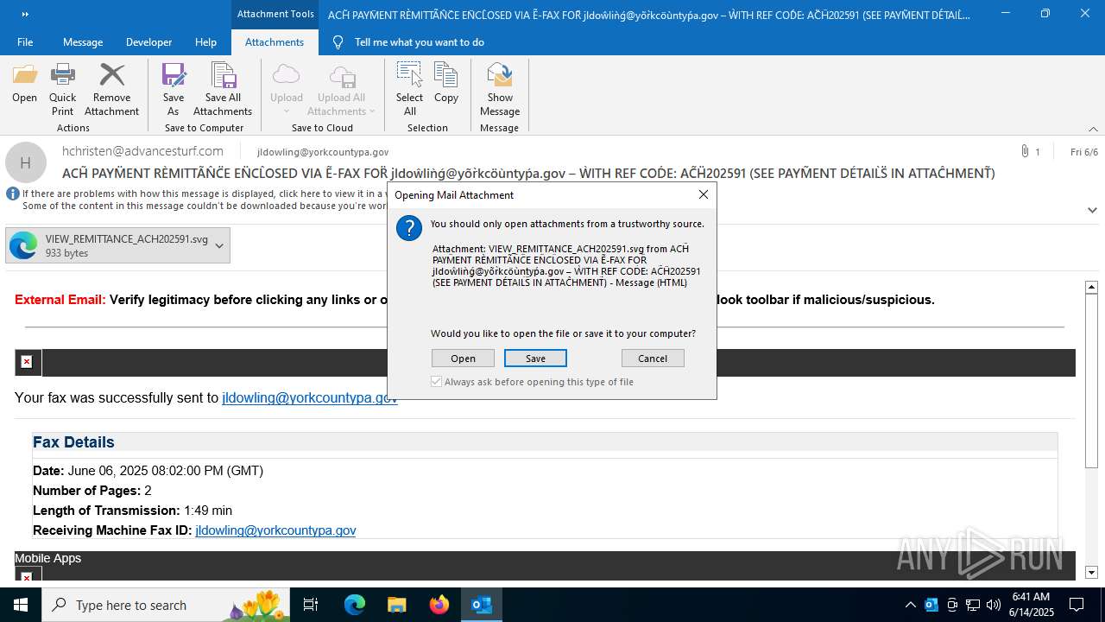Click the info icon in message bar
Image resolution: width=1105 pixels, height=622 pixels.
[13, 194]
